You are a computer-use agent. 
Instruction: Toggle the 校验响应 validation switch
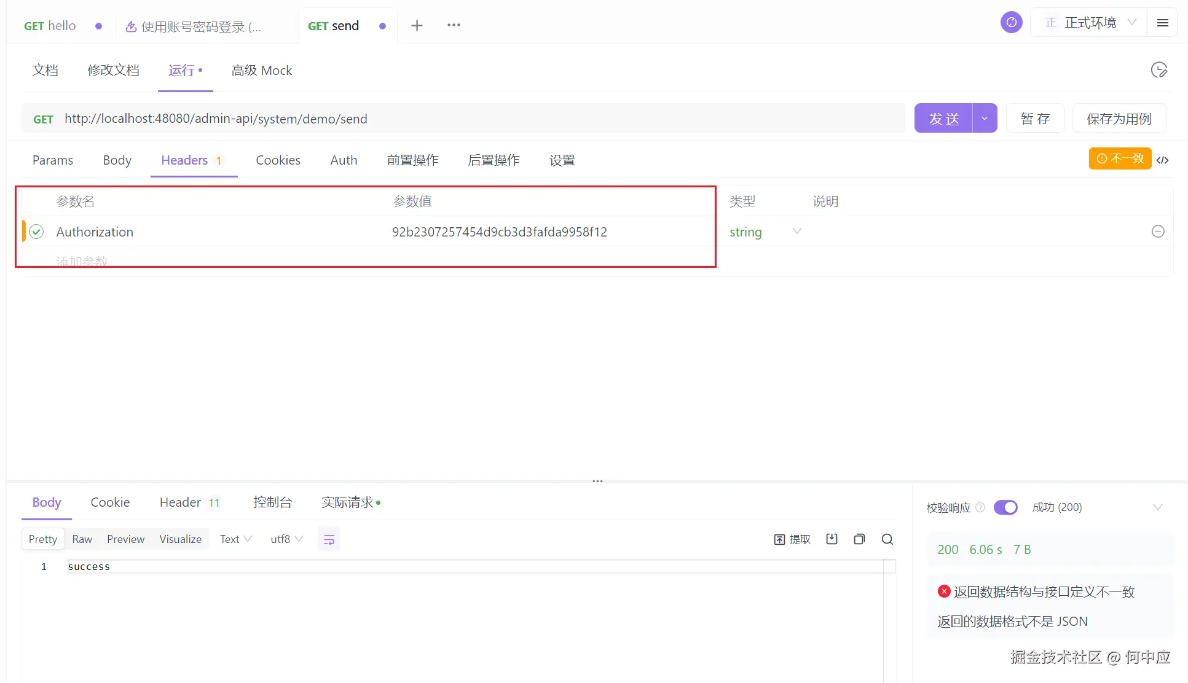[x=1005, y=507]
